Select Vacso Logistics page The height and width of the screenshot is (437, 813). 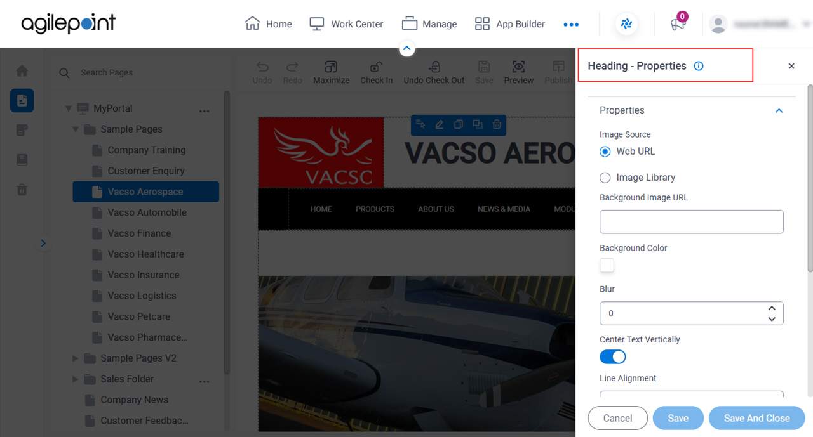point(142,296)
